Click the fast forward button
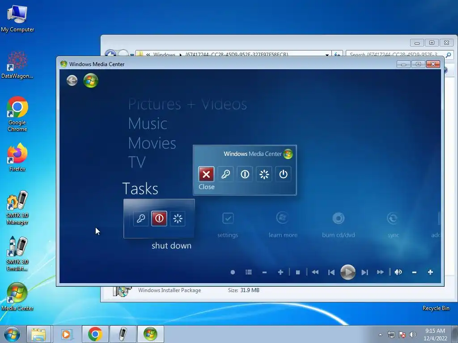The image size is (458, 343). coord(380,272)
